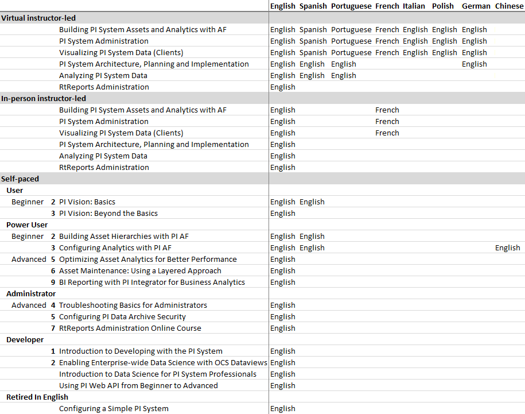Select Building Asset Hierarchies with PI AF

[124, 236]
